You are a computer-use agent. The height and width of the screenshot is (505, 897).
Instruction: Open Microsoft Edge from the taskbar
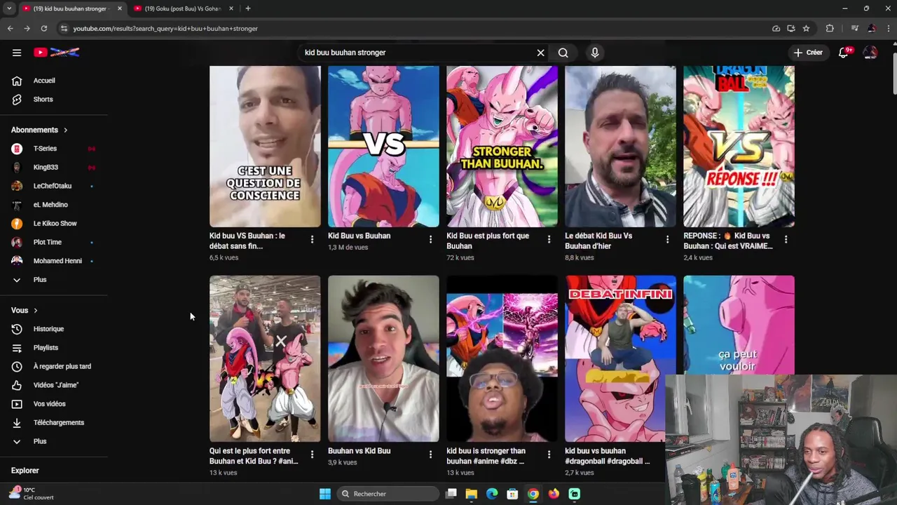click(492, 494)
